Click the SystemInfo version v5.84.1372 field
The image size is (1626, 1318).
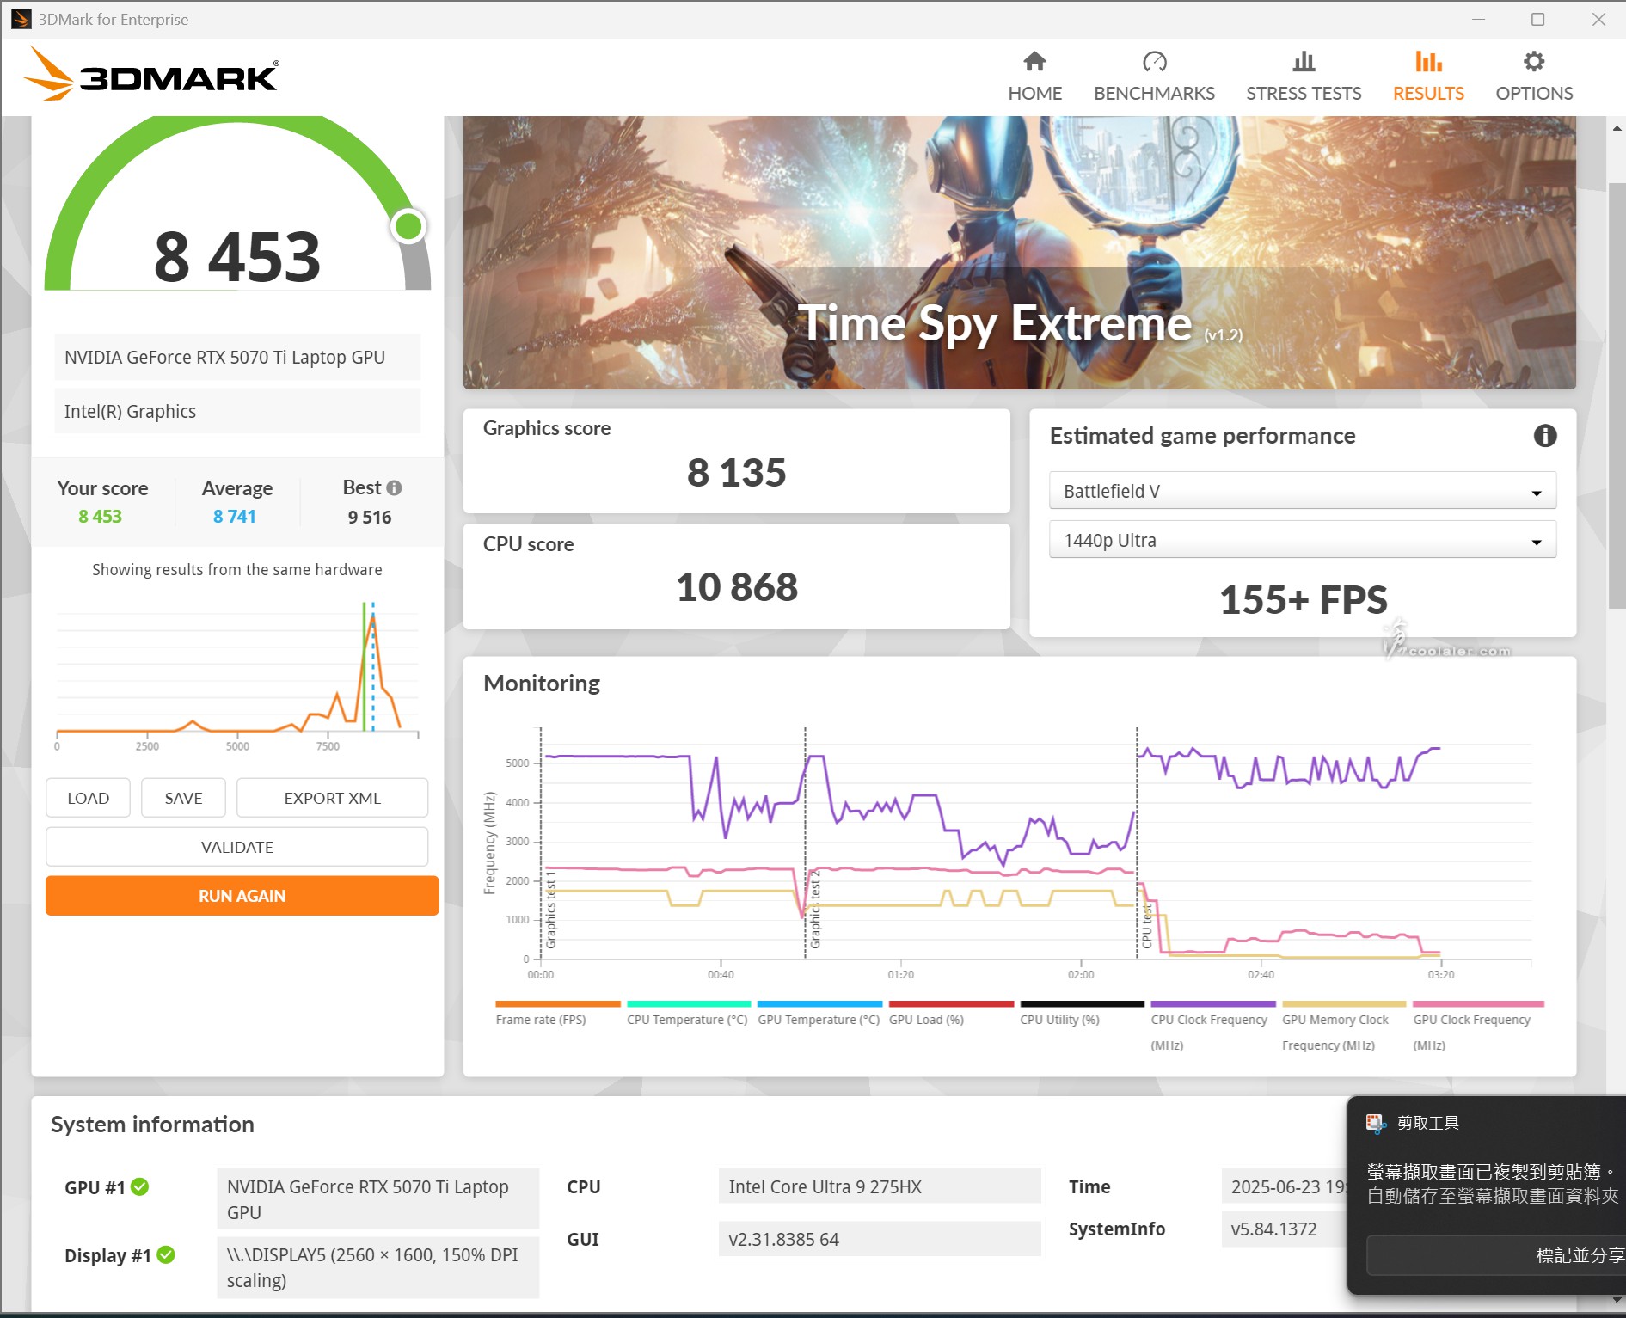click(x=1285, y=1229)
